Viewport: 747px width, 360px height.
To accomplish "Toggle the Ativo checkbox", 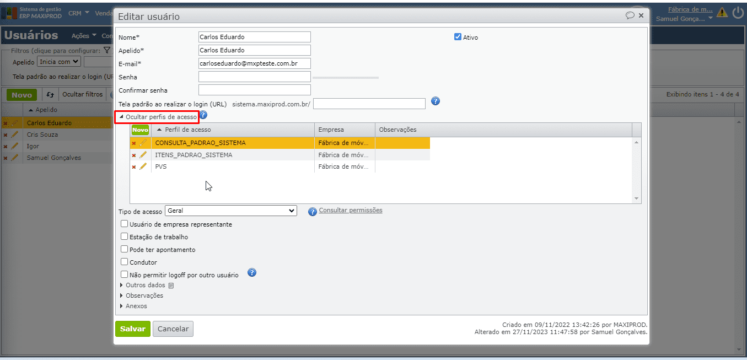I will coord(458,37).
